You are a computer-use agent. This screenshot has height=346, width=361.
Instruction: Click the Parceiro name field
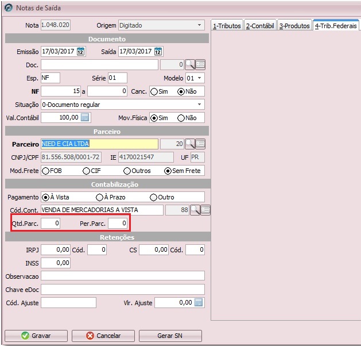(x=99, y=144)
